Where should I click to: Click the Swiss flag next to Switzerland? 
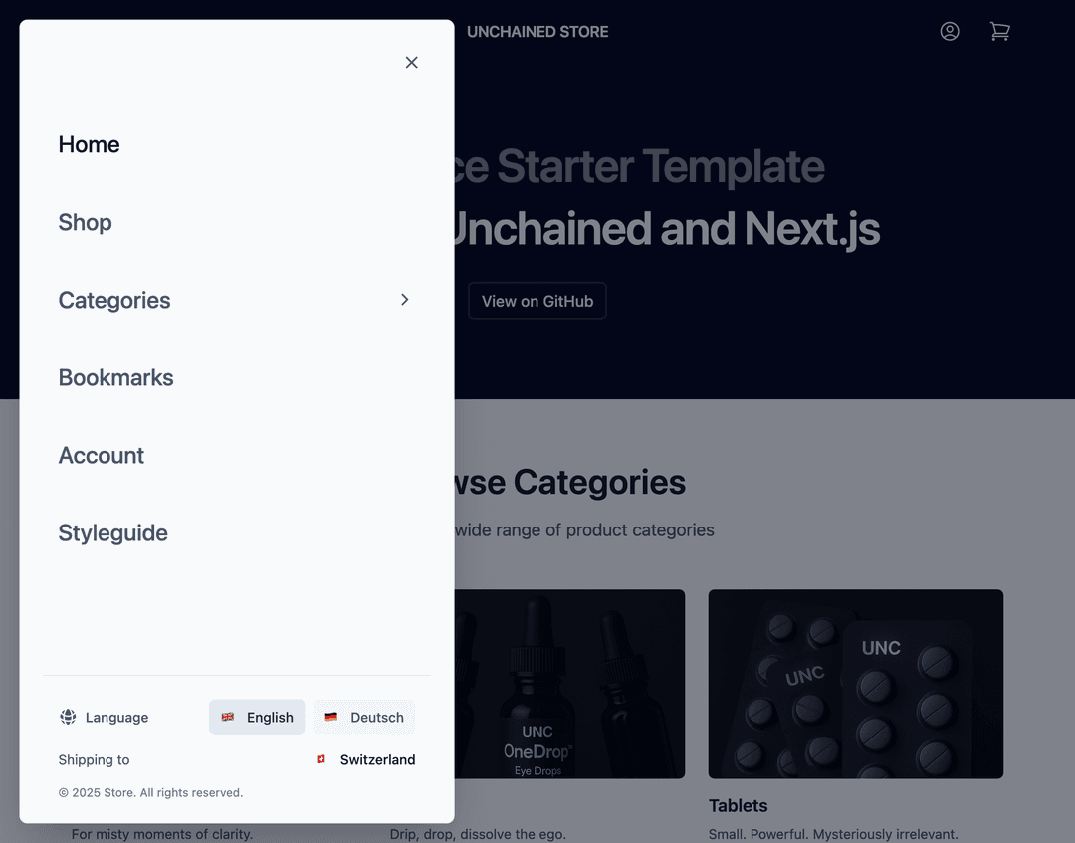[321, 759]
